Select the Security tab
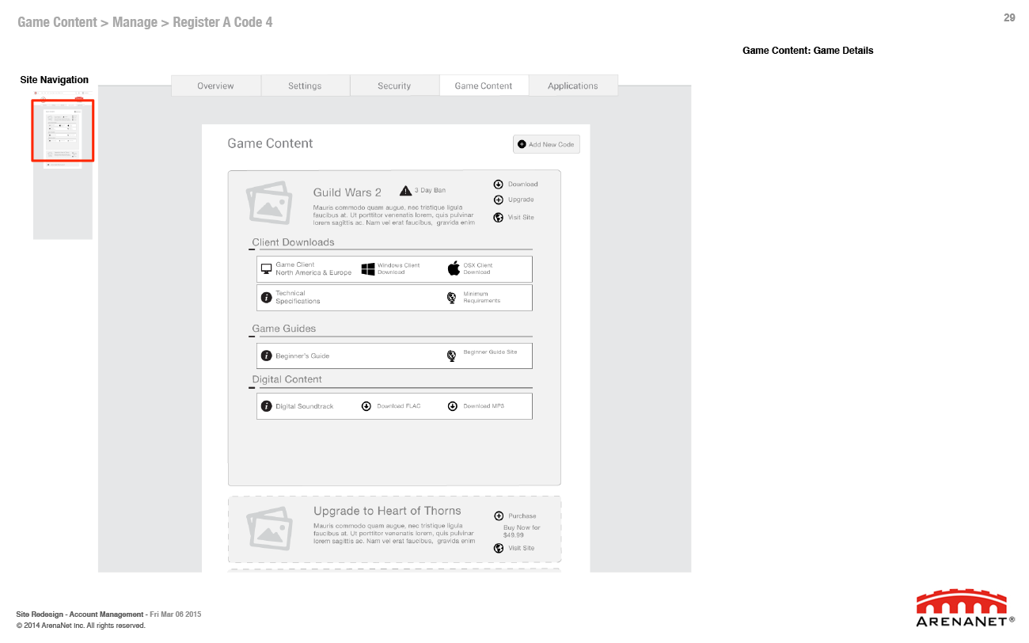 [394, 86]
